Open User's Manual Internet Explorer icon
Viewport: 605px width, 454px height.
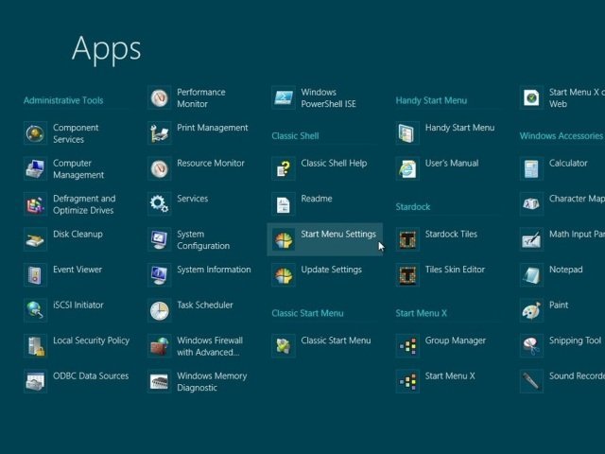tap(407, 168)
